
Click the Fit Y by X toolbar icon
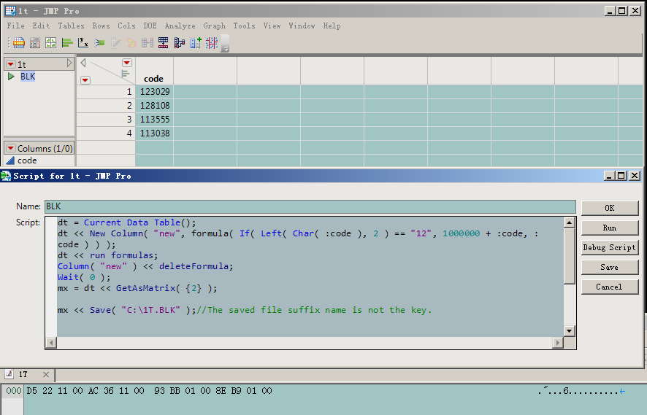(83, 43)
